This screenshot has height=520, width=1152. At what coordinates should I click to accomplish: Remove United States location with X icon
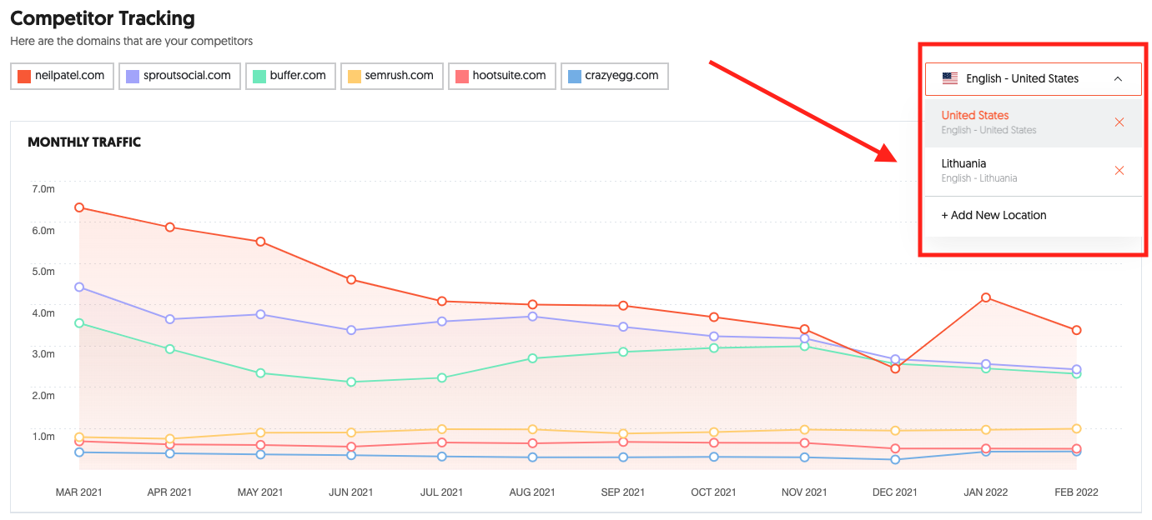[x=1119, y=122]
